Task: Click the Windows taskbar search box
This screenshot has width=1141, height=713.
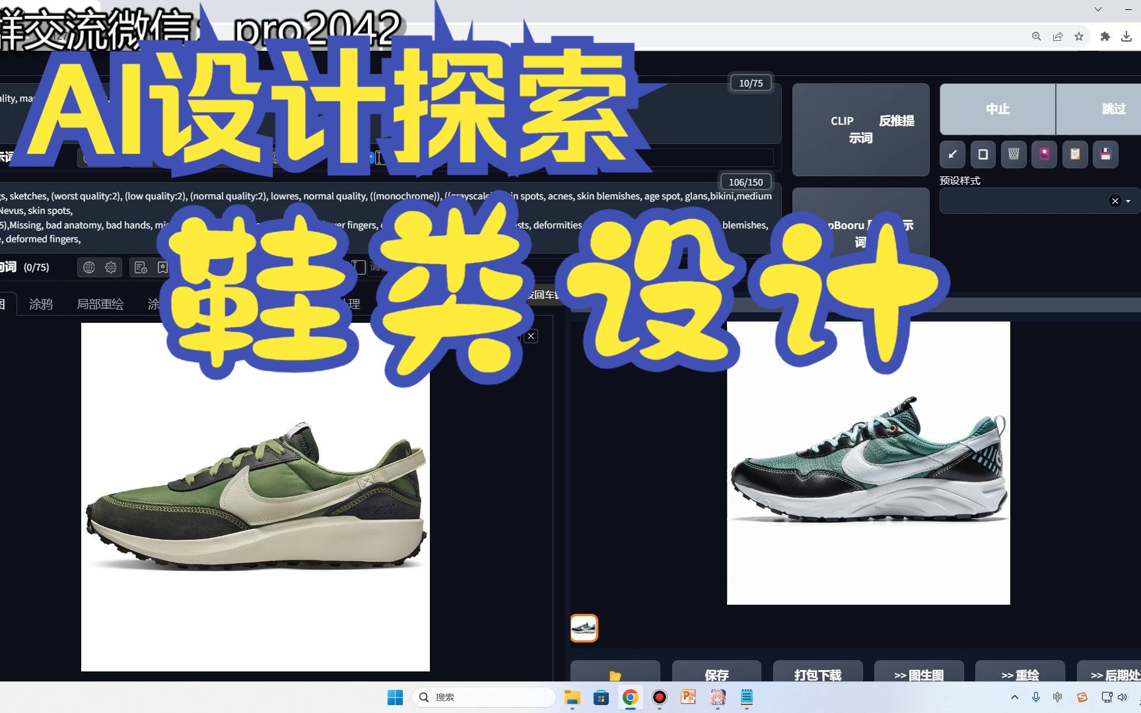Action: (x=484, y=697)
